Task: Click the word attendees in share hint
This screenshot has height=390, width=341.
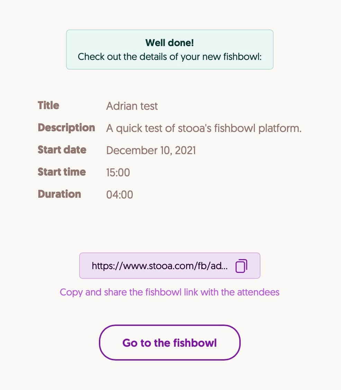Action: click(x=258, y=292)
